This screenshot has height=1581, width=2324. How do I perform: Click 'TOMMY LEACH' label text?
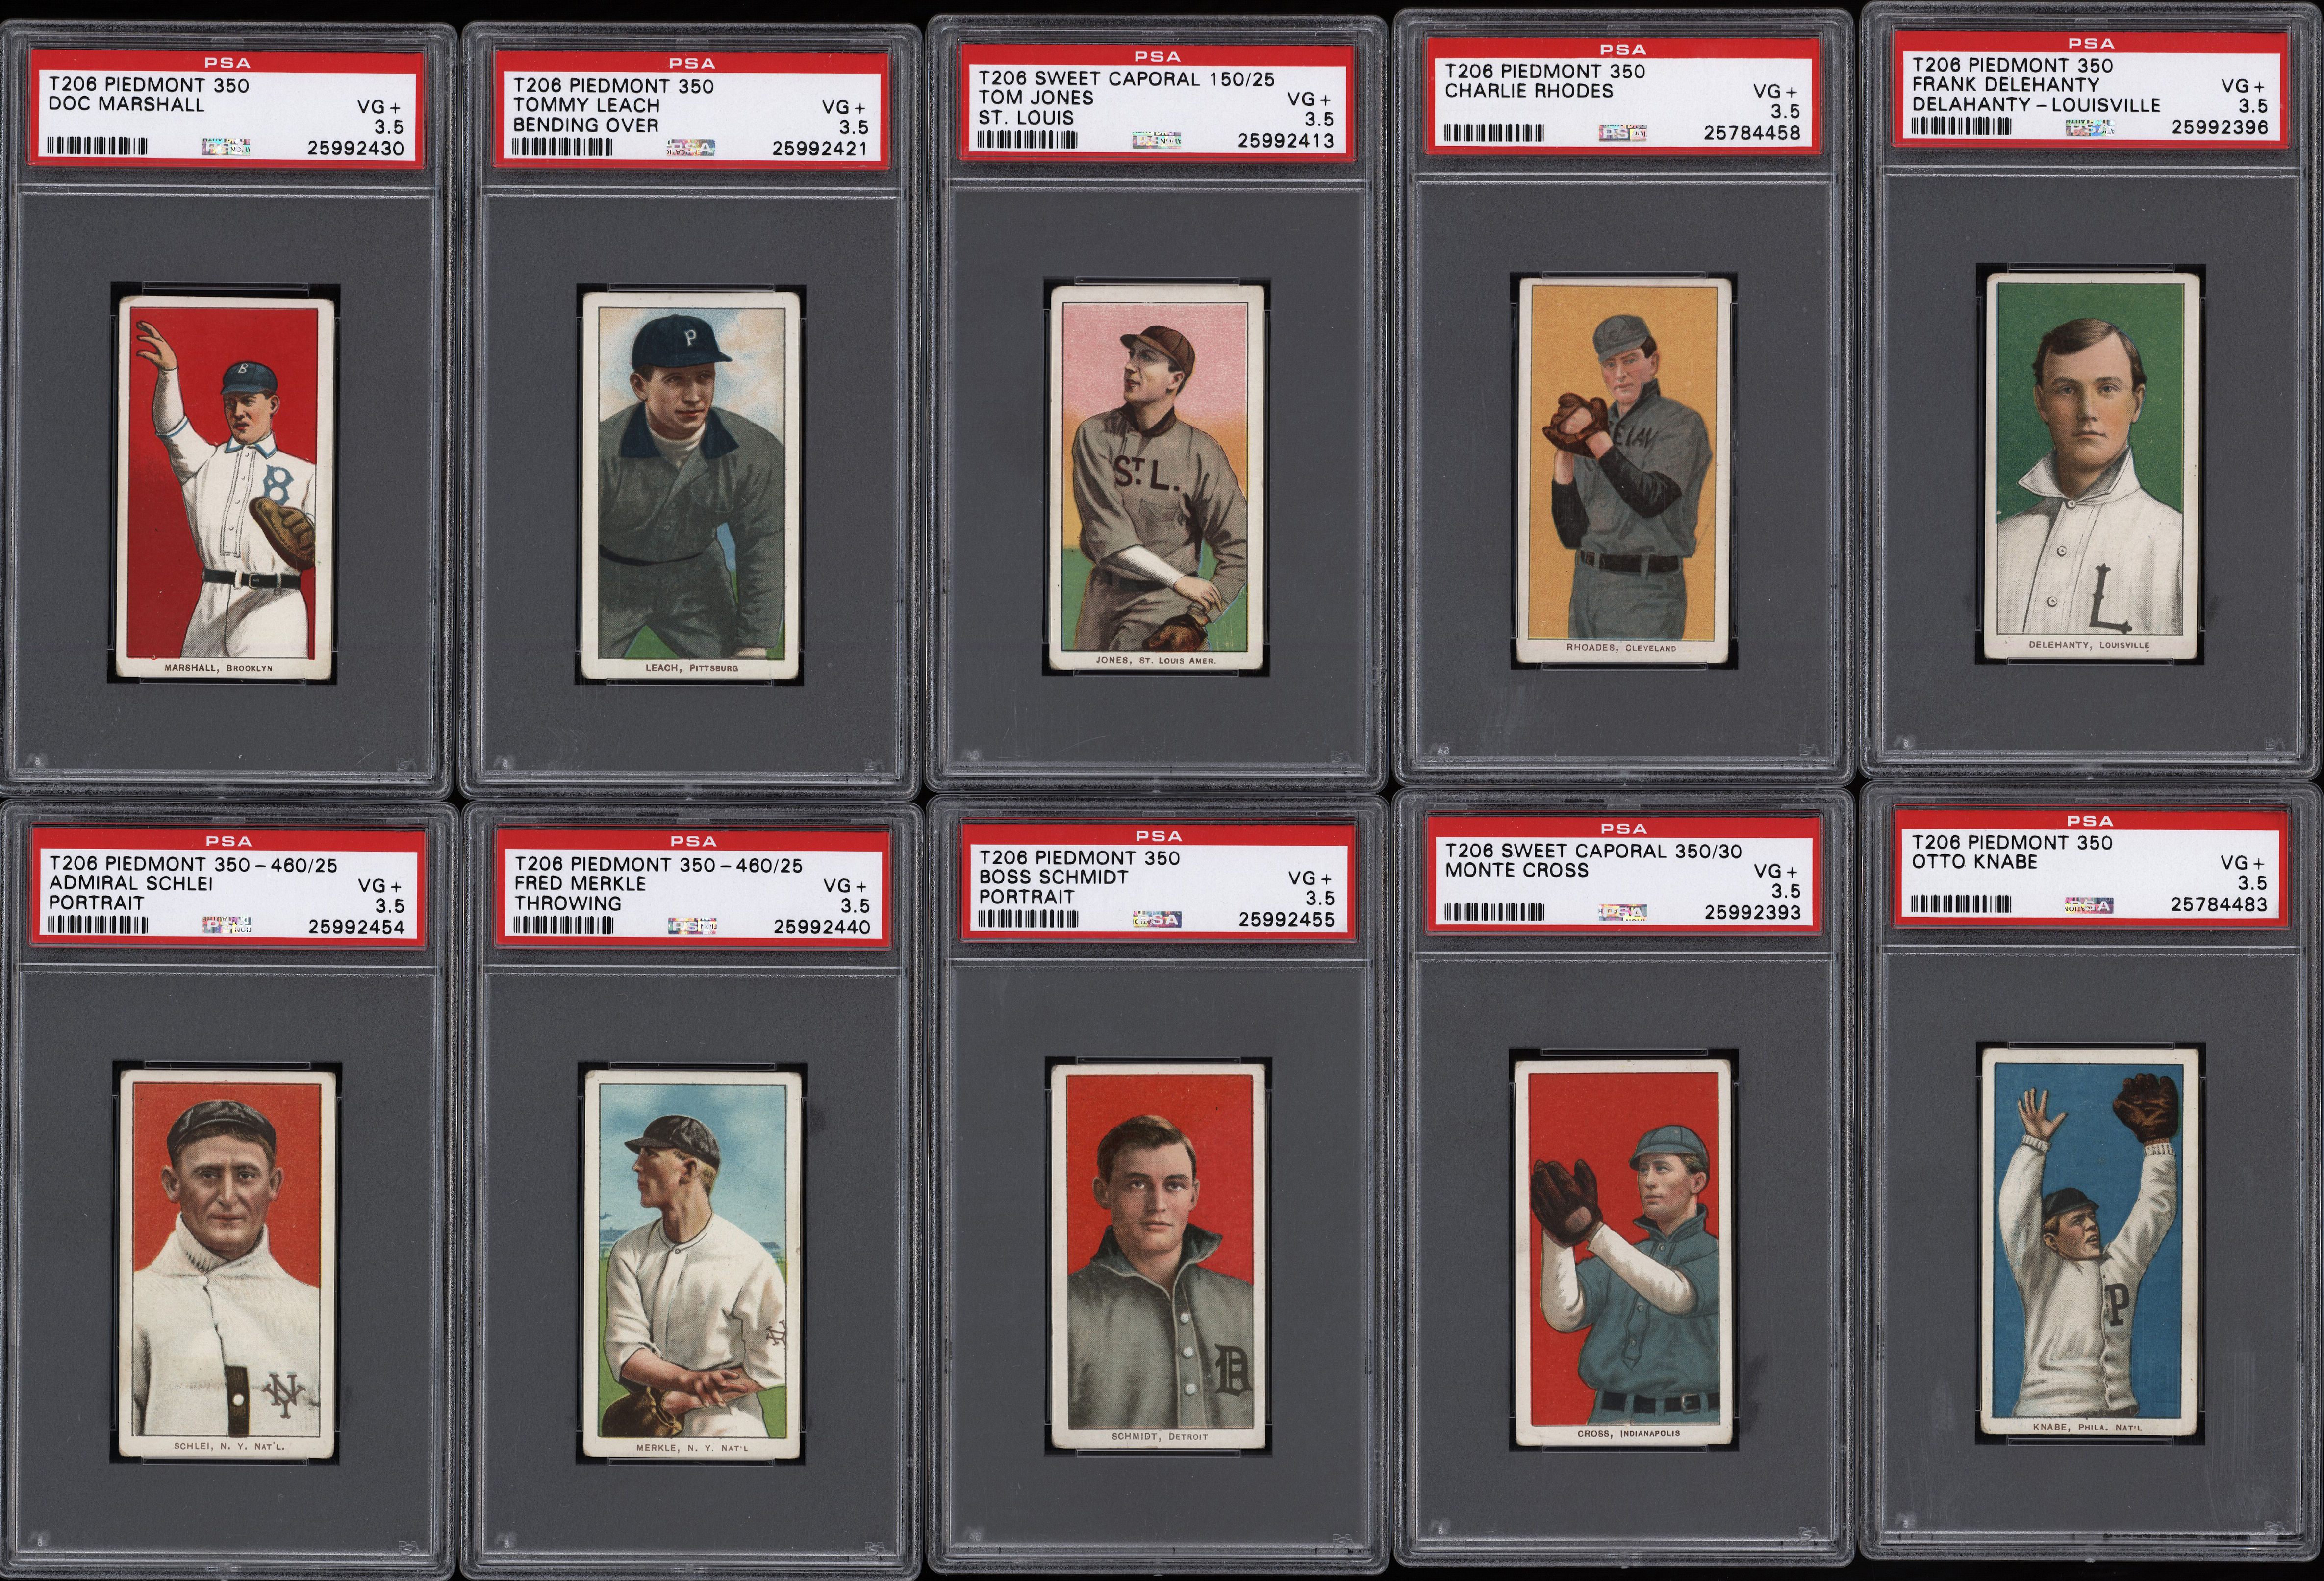(x=586, y=105)
